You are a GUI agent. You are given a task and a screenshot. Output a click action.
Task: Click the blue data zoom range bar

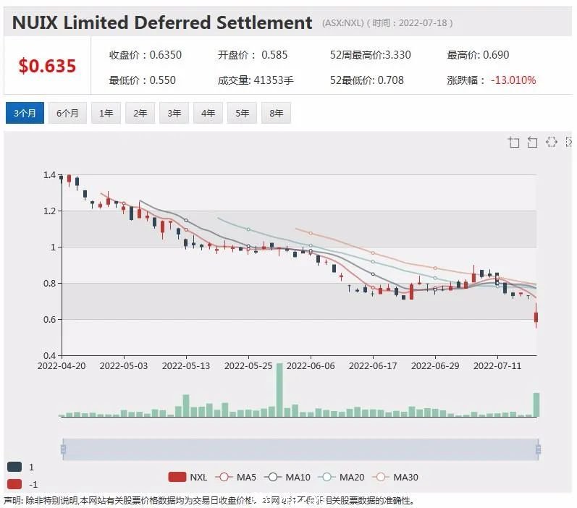300,449
